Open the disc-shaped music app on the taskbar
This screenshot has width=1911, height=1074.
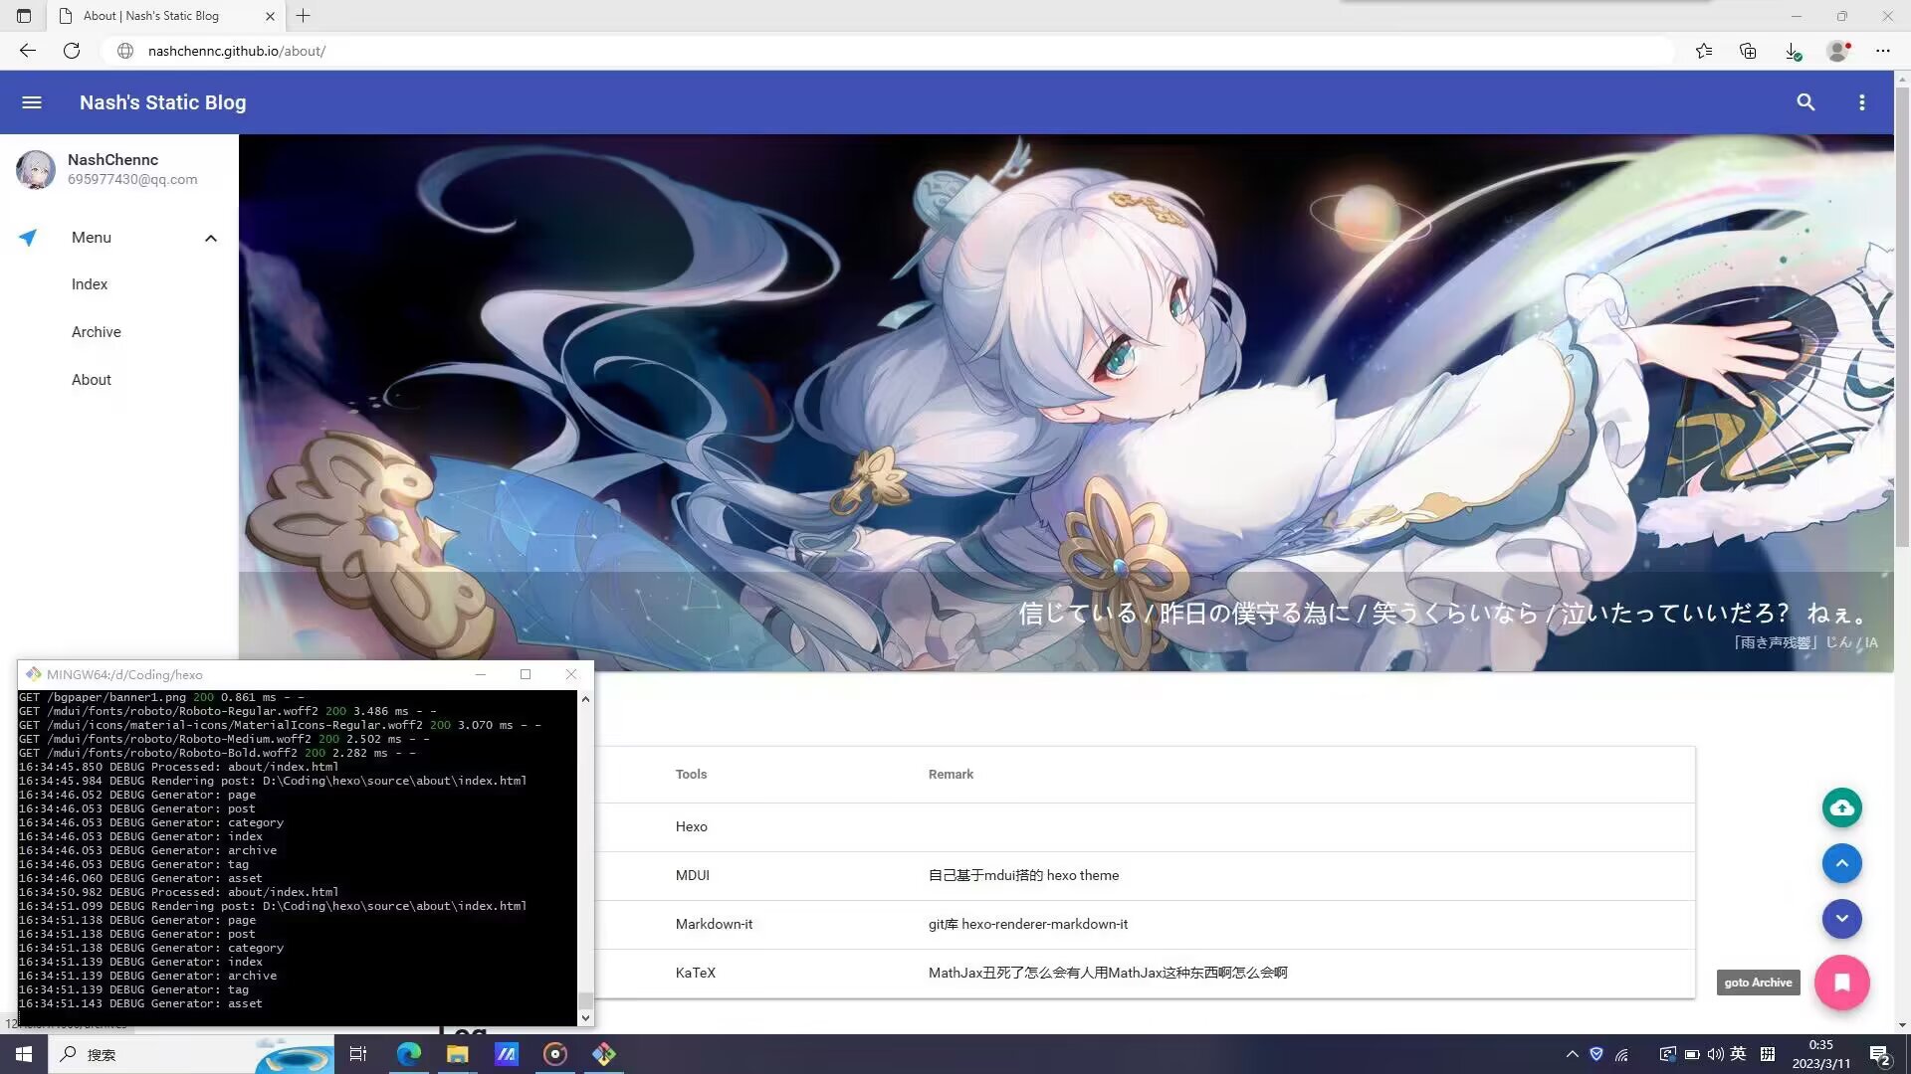coord(555,1054)
